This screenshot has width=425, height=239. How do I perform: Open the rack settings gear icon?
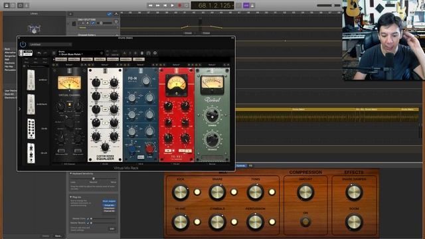(x=155, y=53)
